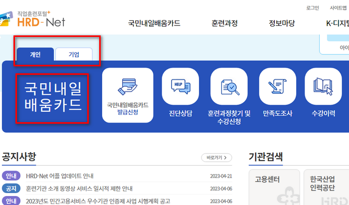
Task: Click the 공지사항 바로가기 button
Action: pyautogui.click(x=216, y=158)
